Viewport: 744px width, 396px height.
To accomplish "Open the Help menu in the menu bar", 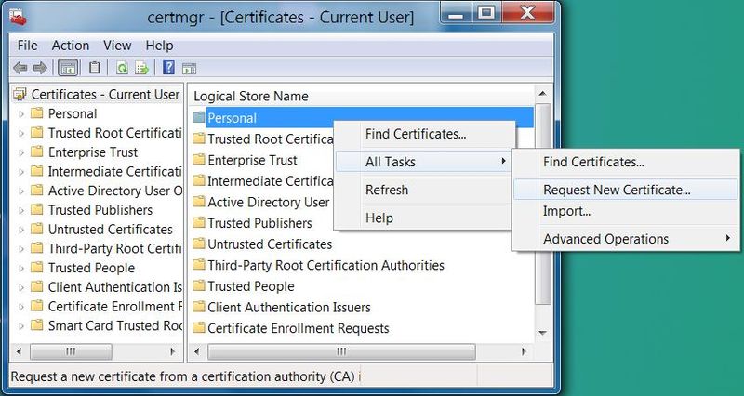I will click(x=159, y=46).
